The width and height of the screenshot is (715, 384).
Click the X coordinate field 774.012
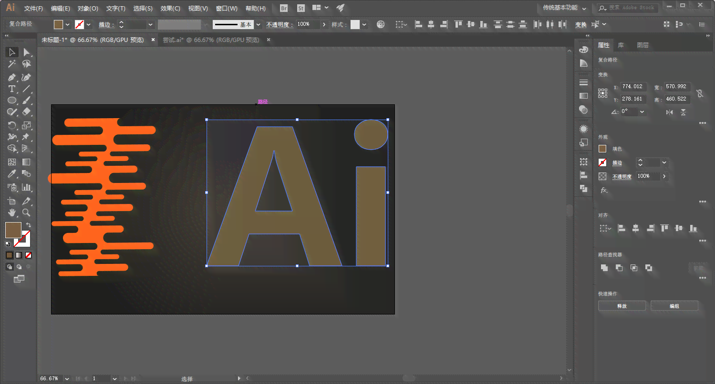(633, 87)
